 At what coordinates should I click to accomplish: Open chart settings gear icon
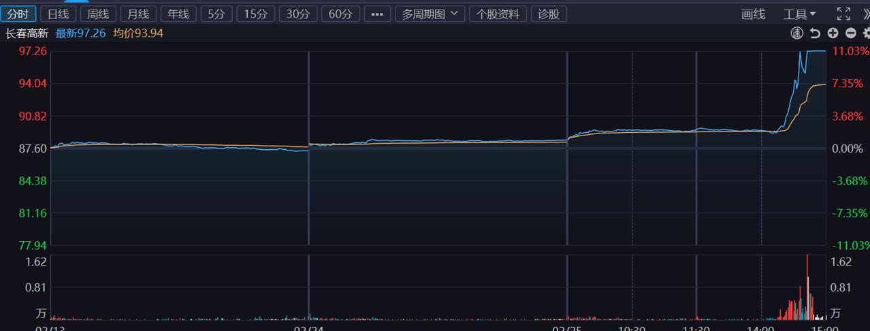(865, 33)
